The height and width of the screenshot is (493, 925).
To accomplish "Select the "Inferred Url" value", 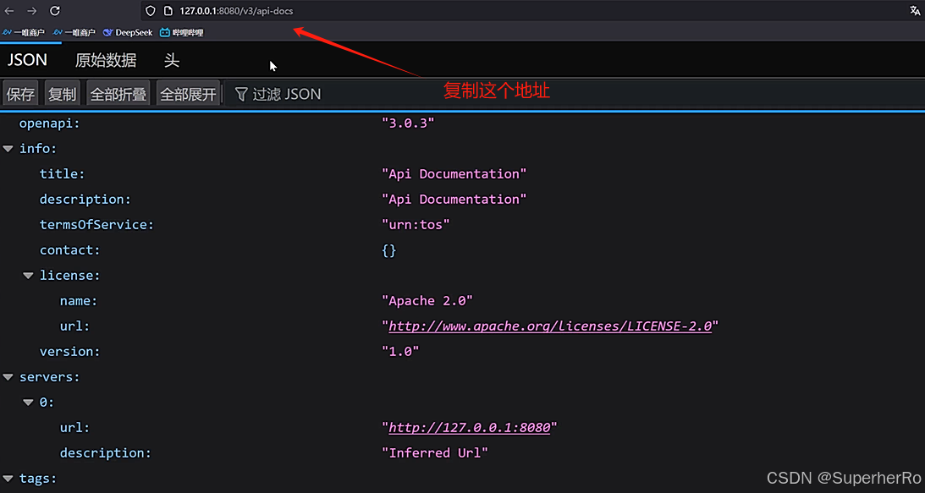I will [x=435, y=453].
